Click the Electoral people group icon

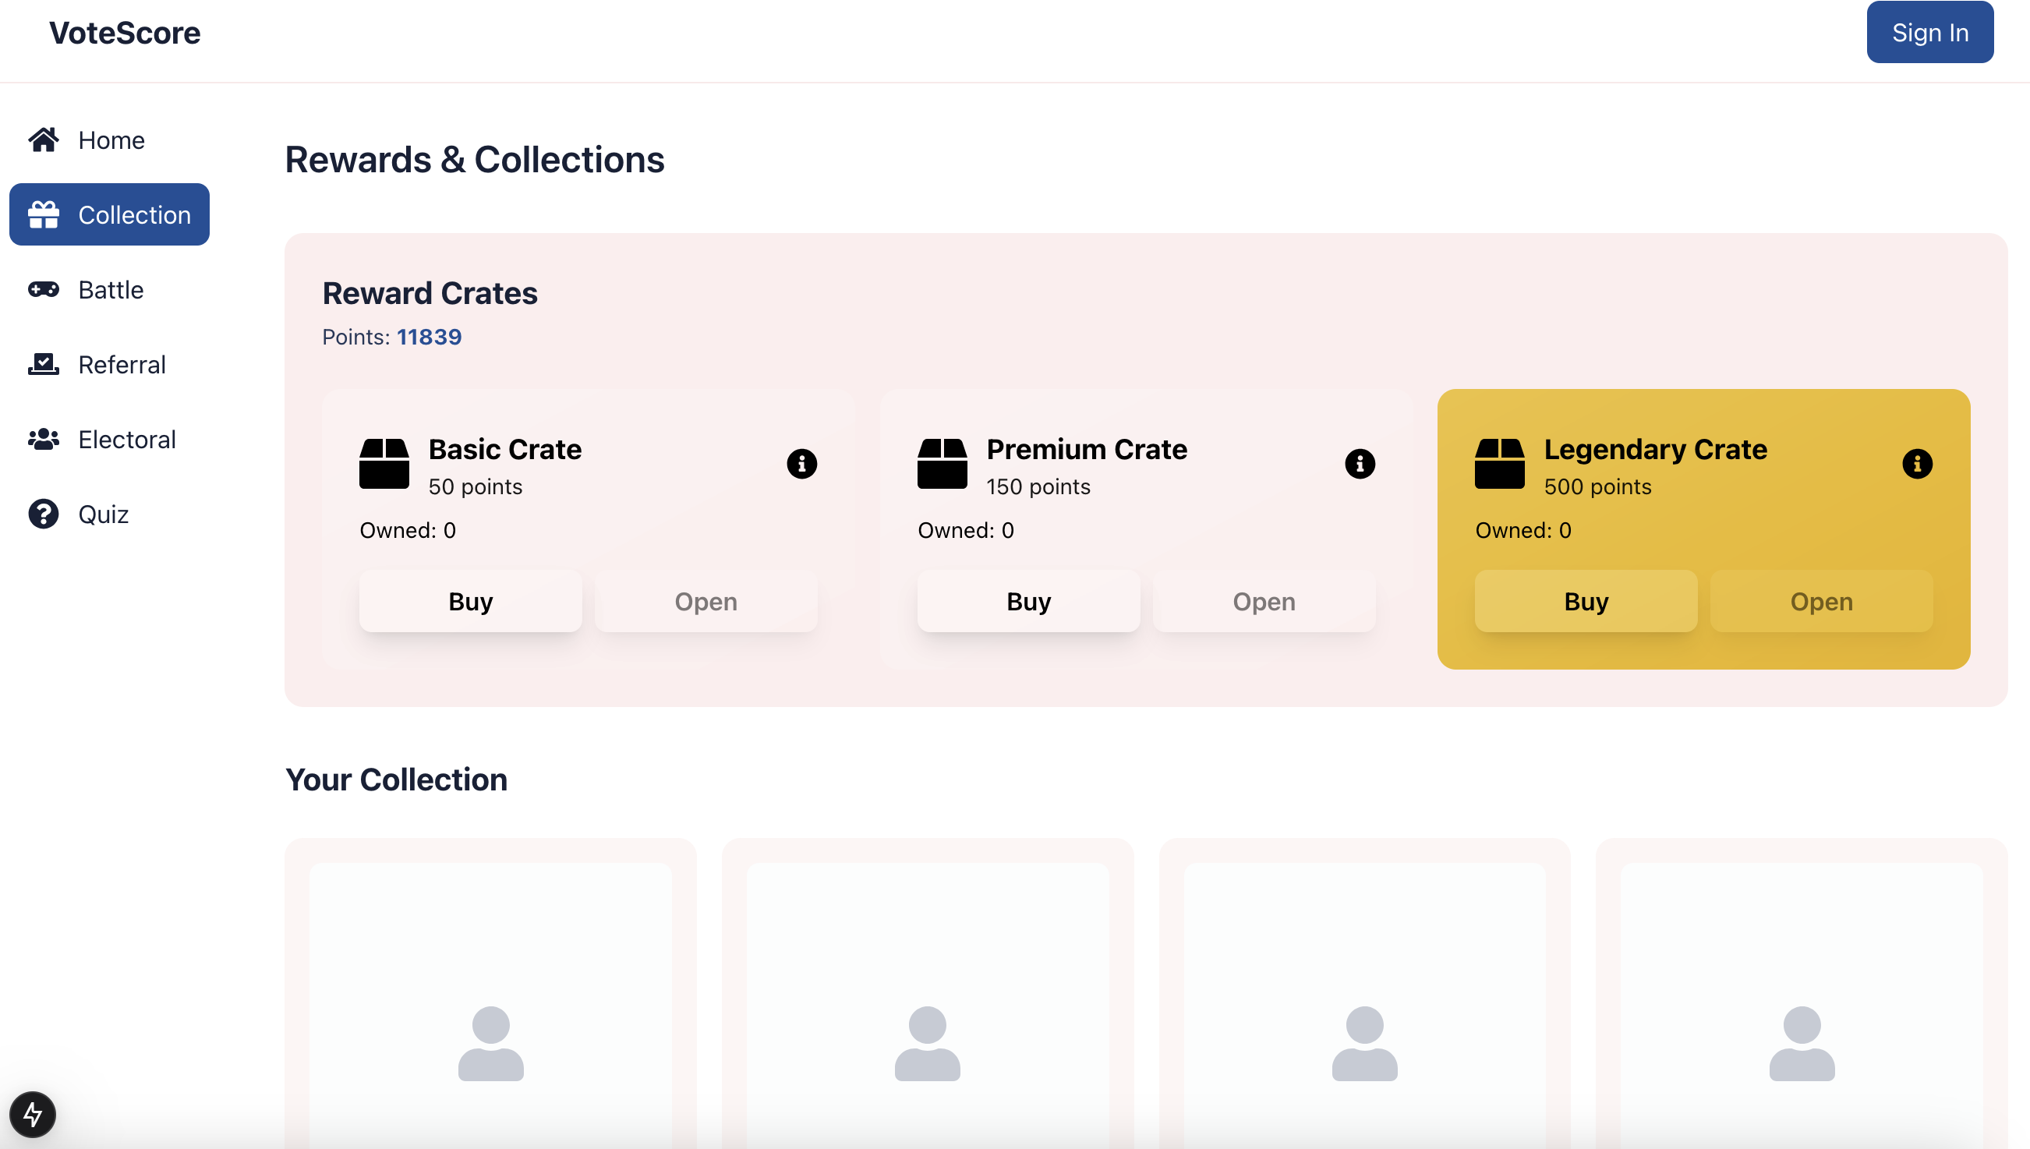(x=44, y=440)
